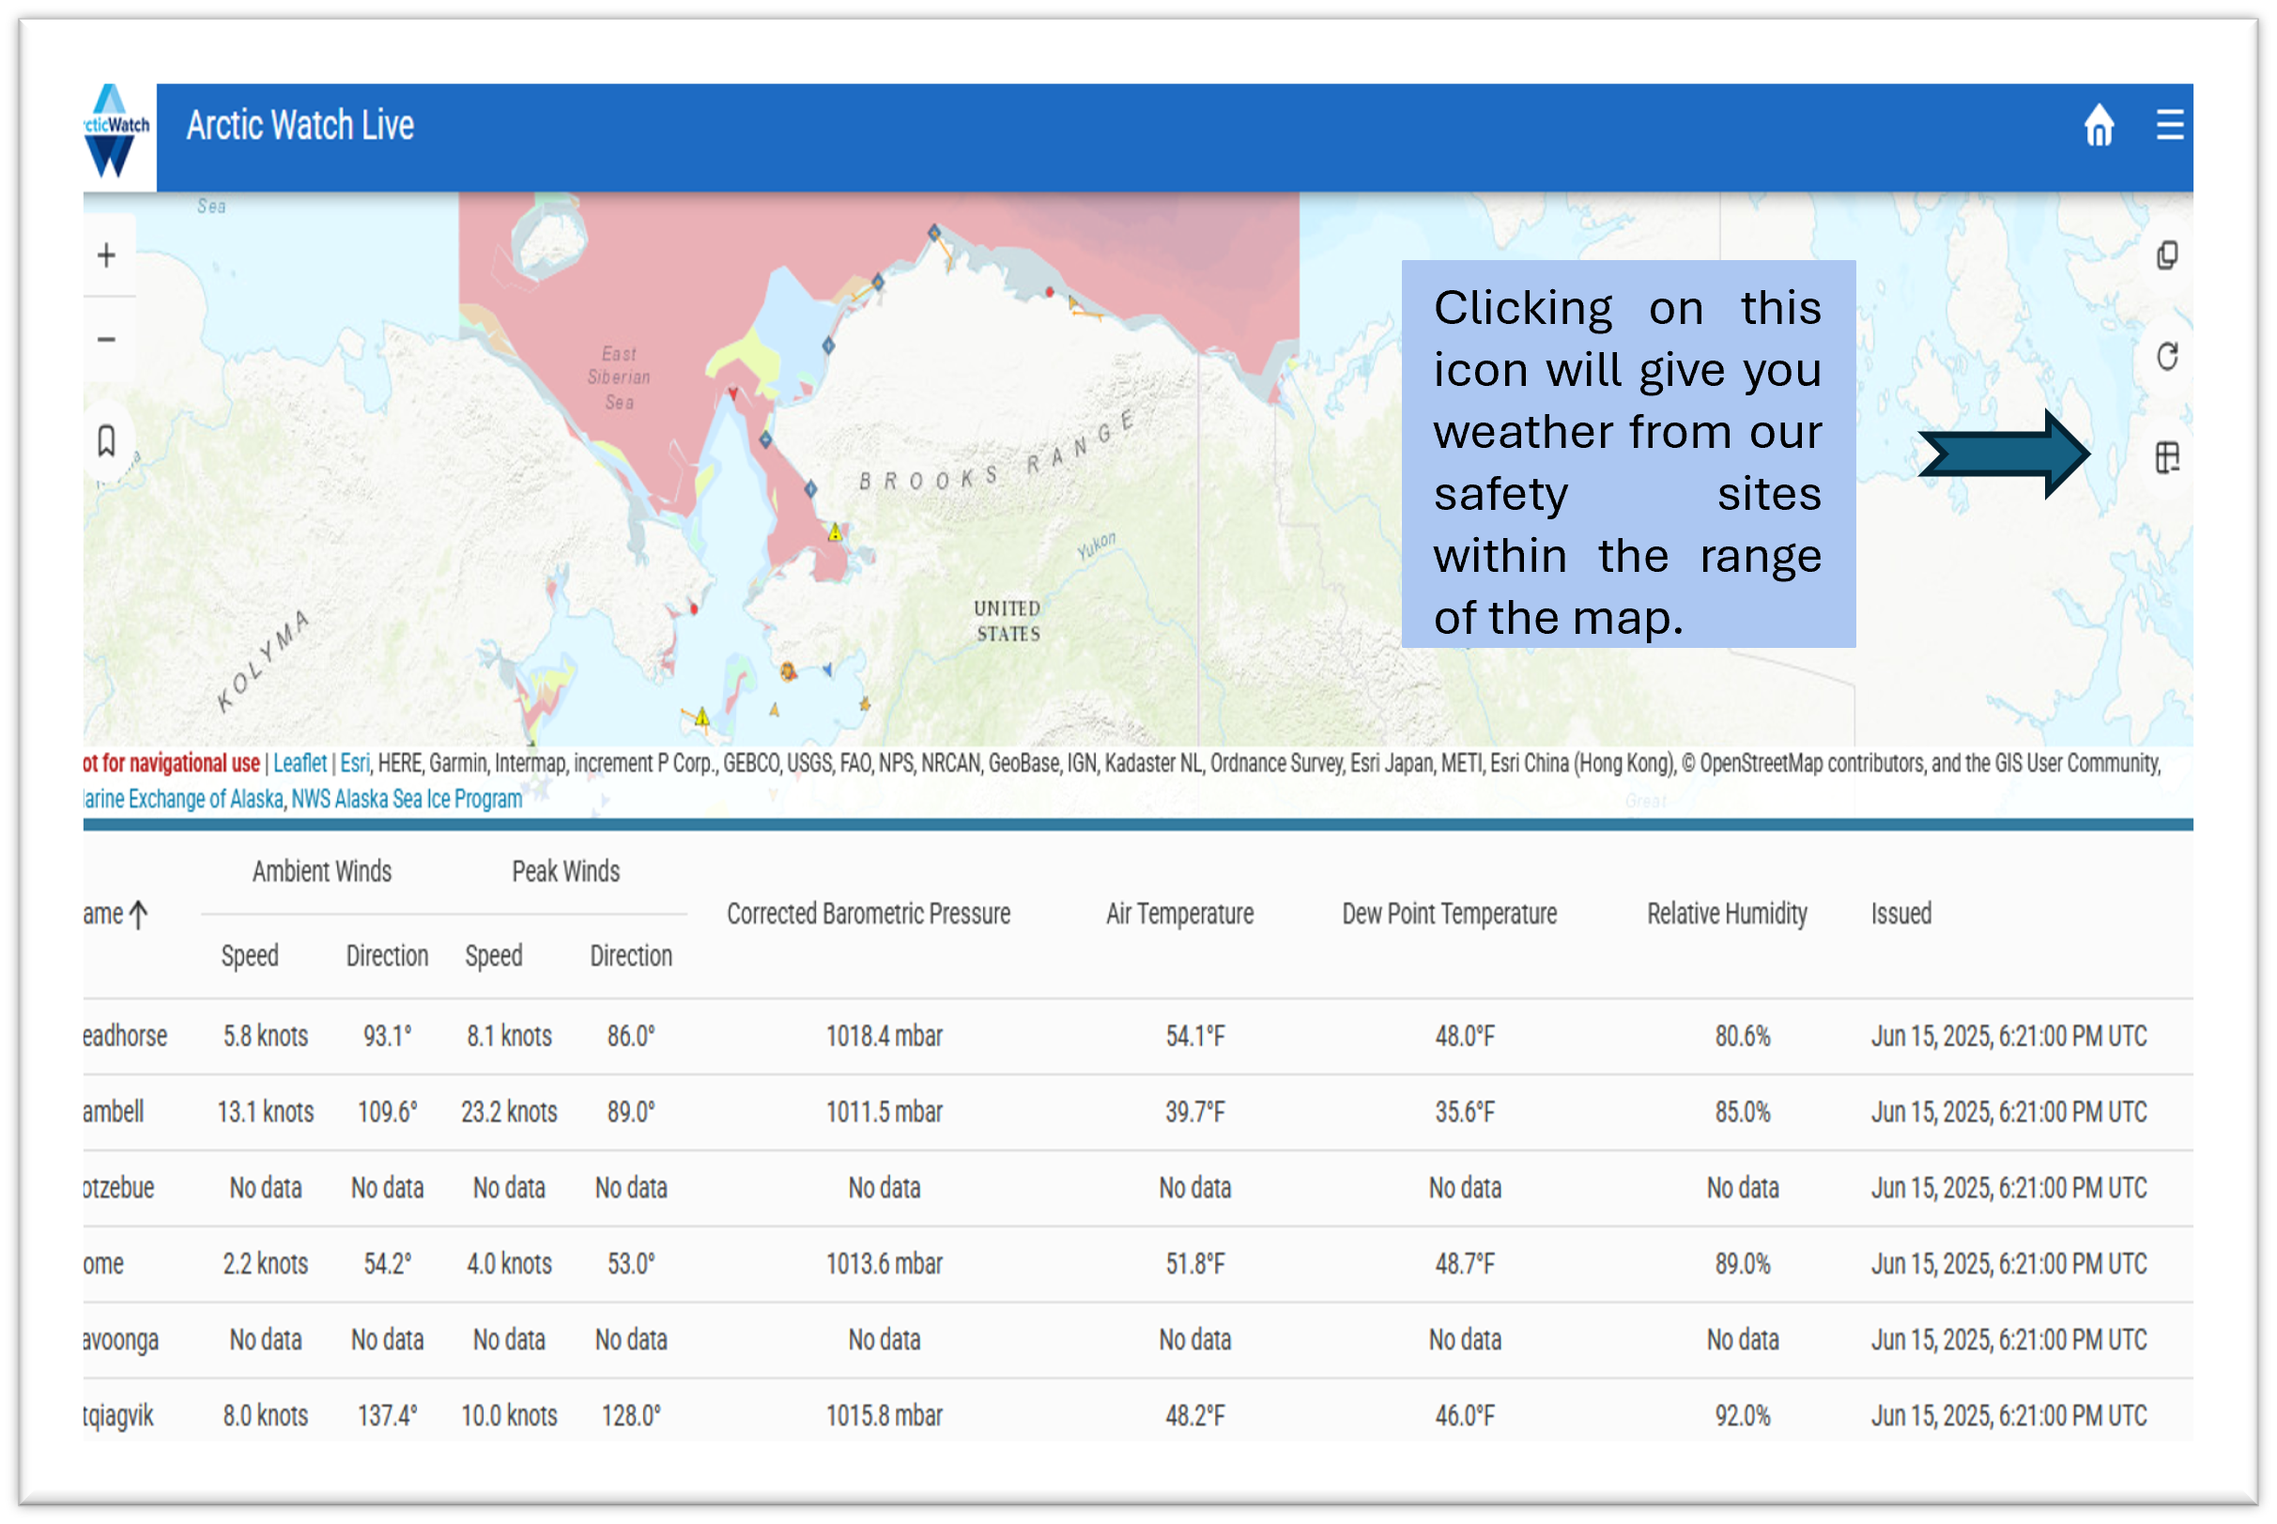Screen dimensions: 2277x1524
Task: Select the Deadhorse row name
Action: [x=126, y=1036]
